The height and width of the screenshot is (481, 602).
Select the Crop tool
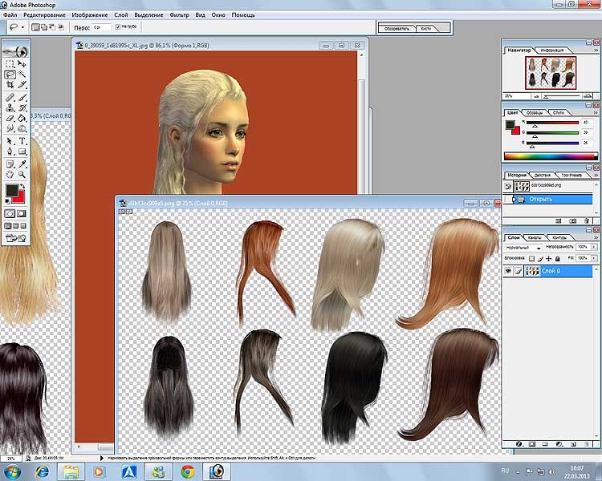pos(10,84)
